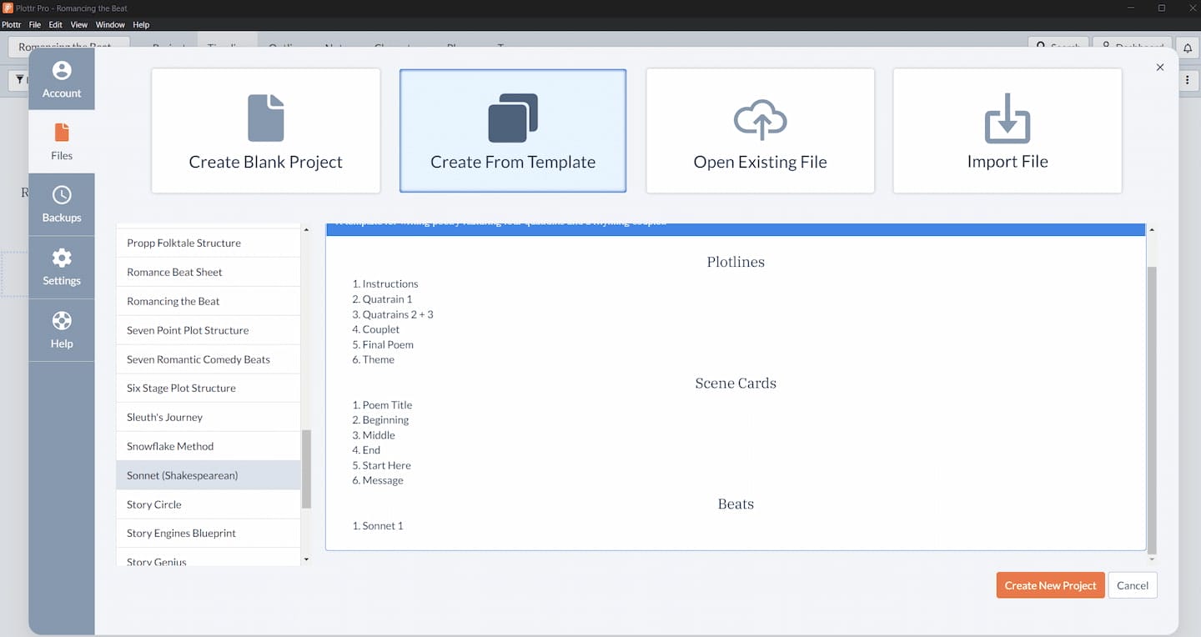Select Story Circle template
The width and height of the screenshot is (1201, 637).
[209, 504]
